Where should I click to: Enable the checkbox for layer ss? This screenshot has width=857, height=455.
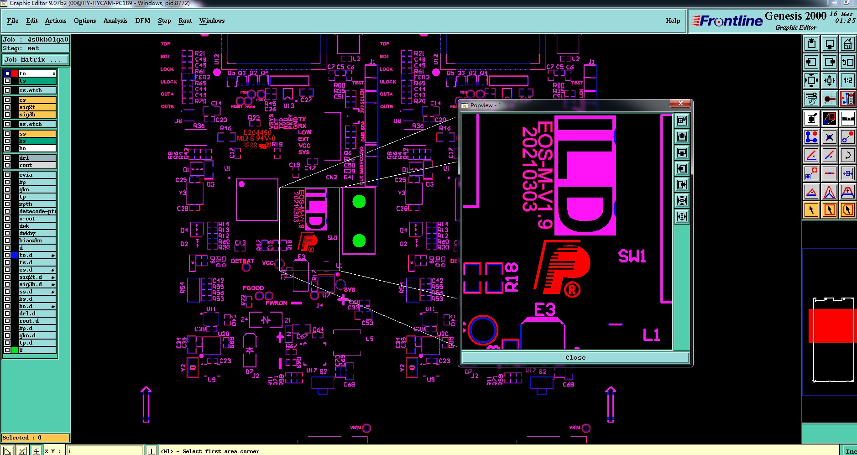[x=7, y=134]
